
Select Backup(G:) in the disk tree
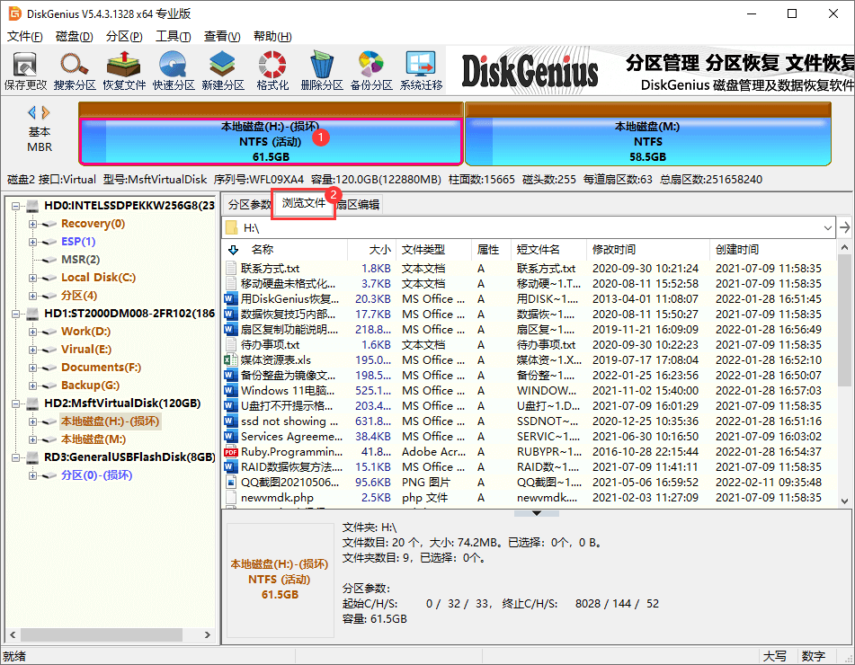[91, 386]
